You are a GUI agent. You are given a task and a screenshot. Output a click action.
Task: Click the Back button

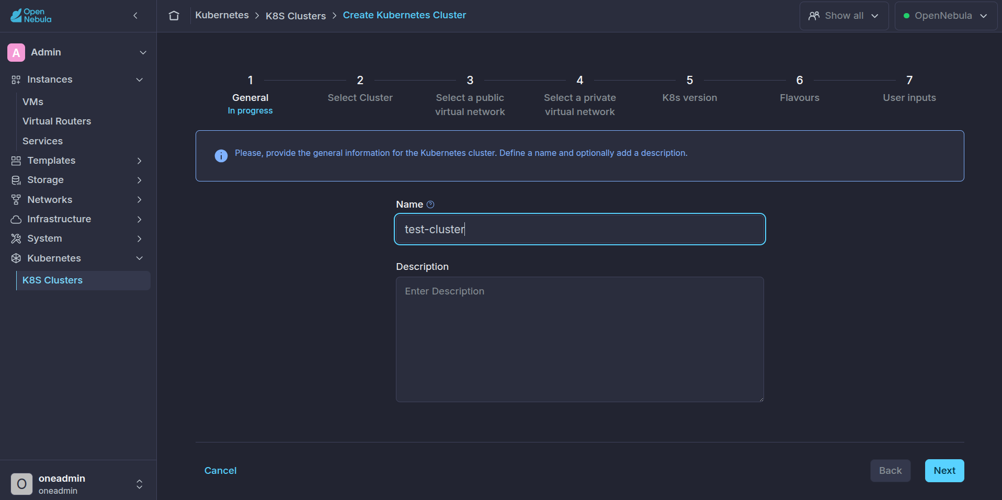(890, 471)
